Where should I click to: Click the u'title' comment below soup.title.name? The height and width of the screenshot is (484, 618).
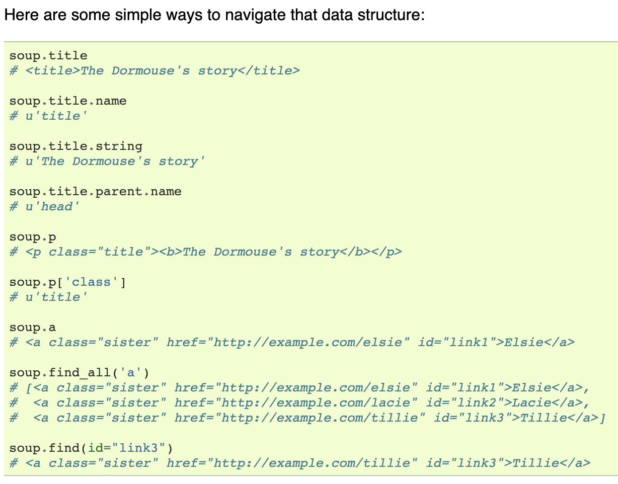coord(48,116)
